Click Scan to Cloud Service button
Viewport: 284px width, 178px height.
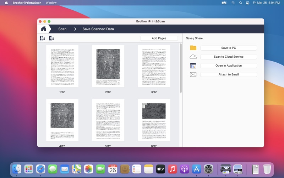coord(229,57)
